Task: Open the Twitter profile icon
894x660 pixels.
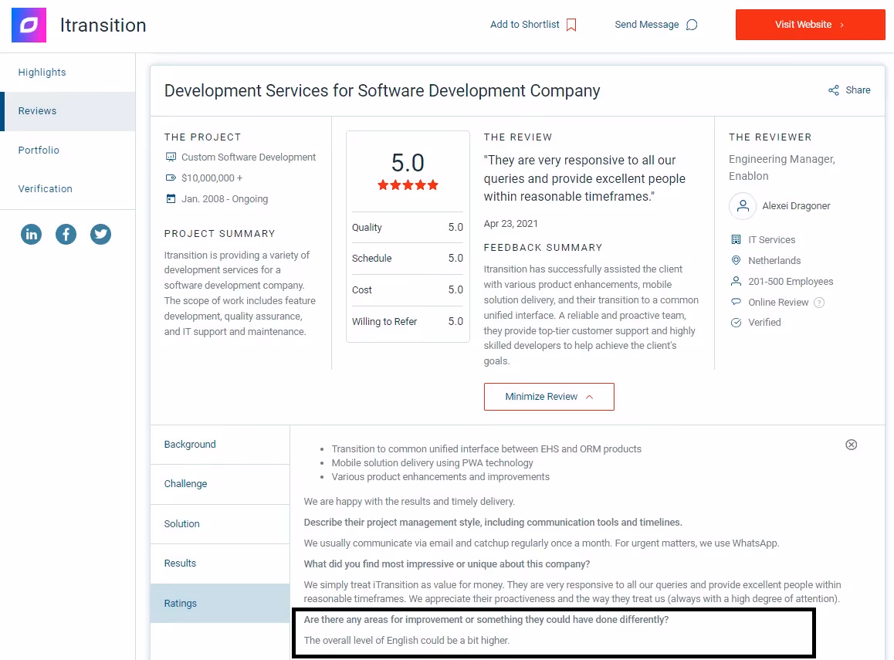Action: [x=101, y=234]
